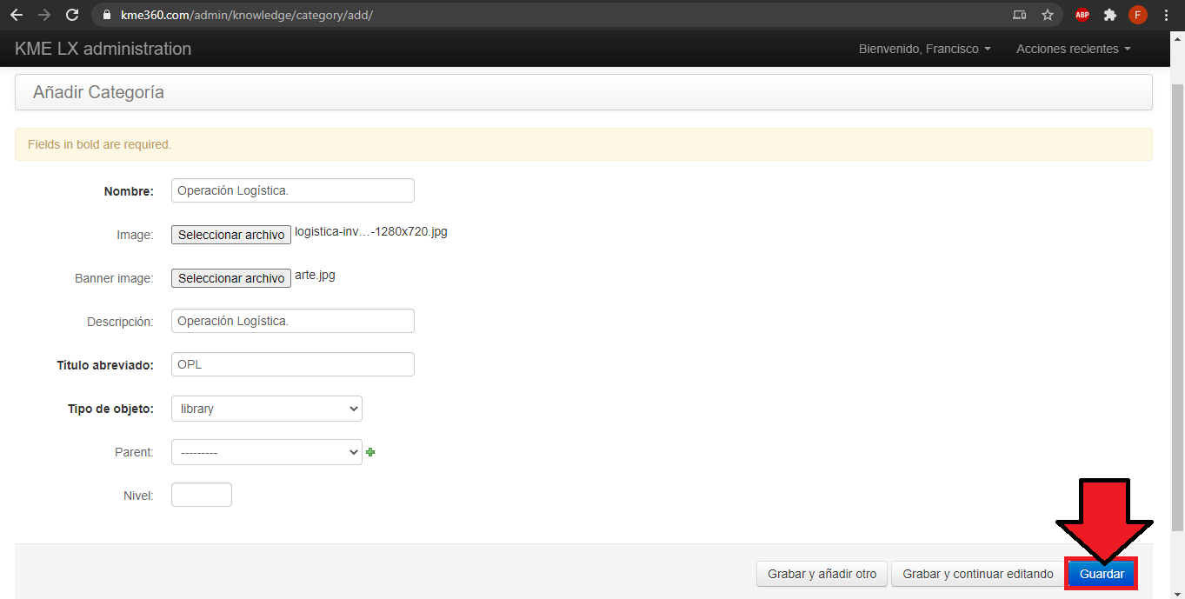The width and height of the screenshot is (1185, 599).
Task: Open the Extensions puzzle icon
Action: coord(1110,15)
